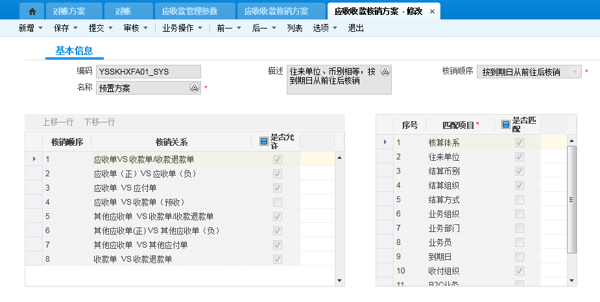
Task: Click the 退出 button
Action: [356, 29]
